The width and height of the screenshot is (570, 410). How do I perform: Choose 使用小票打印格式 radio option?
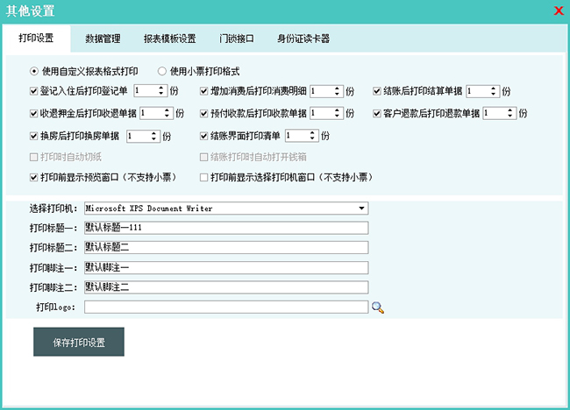(161, 71)
